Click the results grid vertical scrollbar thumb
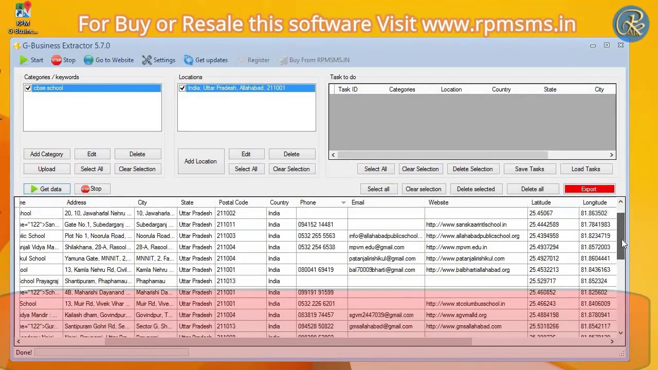 [620, 236]
